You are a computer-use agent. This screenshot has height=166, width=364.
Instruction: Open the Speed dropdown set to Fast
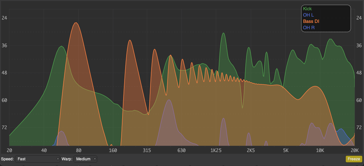coord(38,159)
